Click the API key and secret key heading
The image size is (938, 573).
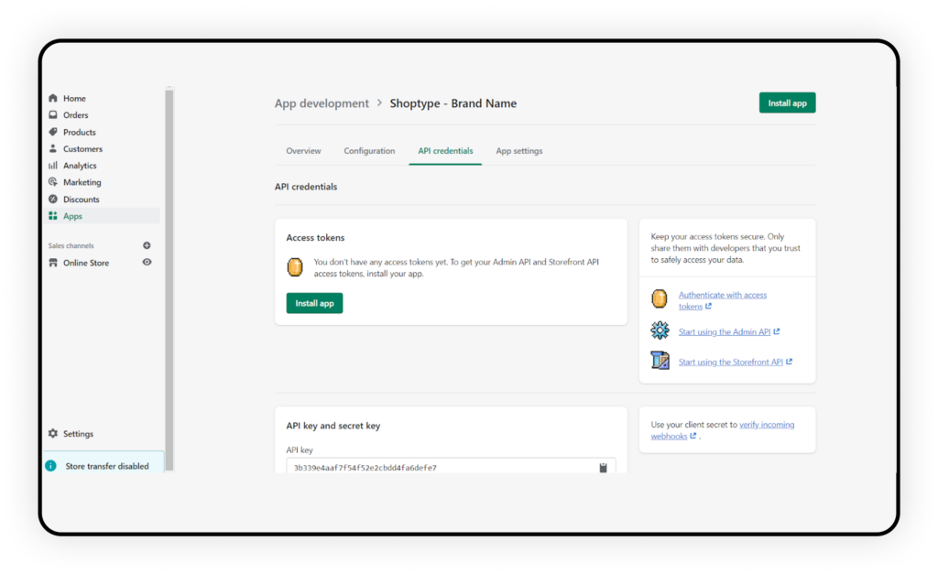[333, 426]
